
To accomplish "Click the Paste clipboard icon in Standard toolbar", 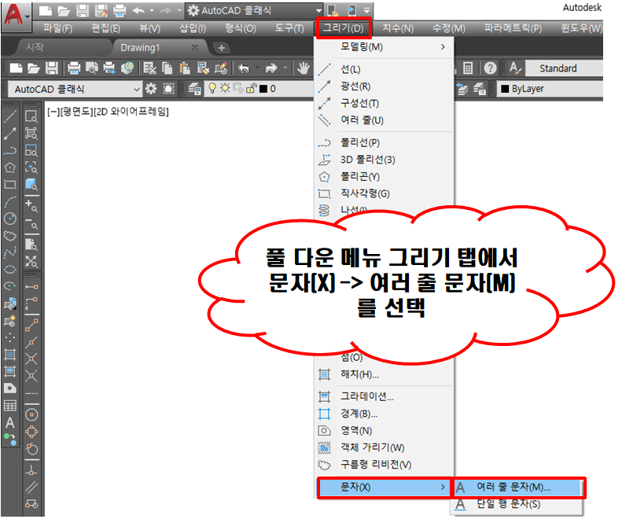I will click(x=185, y=68).
